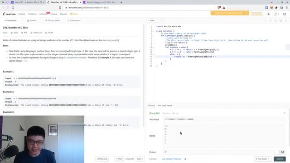290x163 pixels.
Task: Click the thumbs-up like count
Action: coord(14,33)
